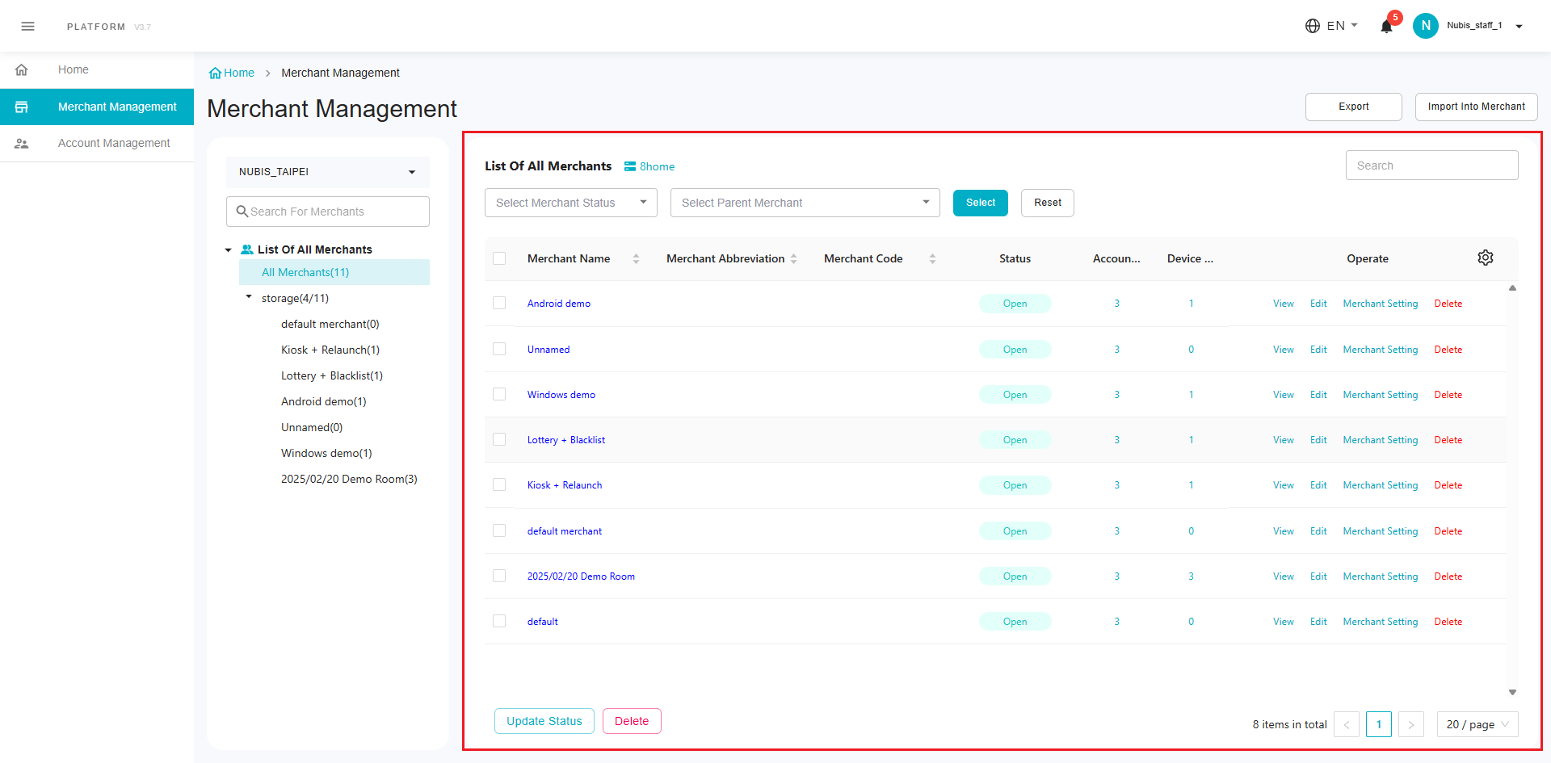Click the Merchant Management store icon

[x=22, y=107]
